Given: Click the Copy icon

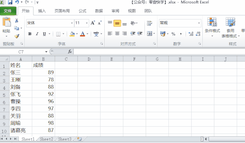Looking at the screenshot, I should coord(16,28).
